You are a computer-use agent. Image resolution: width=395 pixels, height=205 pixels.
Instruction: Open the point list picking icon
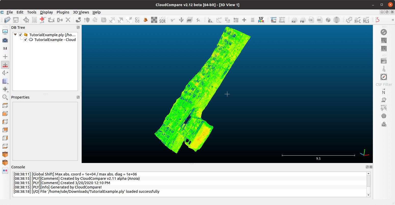click(34, 20)
